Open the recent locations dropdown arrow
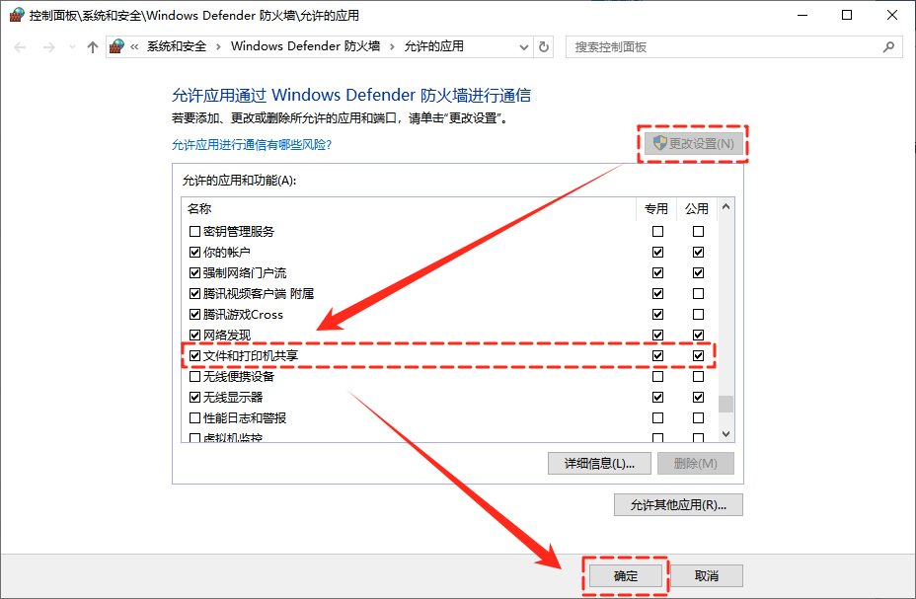The height and width of the screenshot is (599, 916). coord(72,46)
